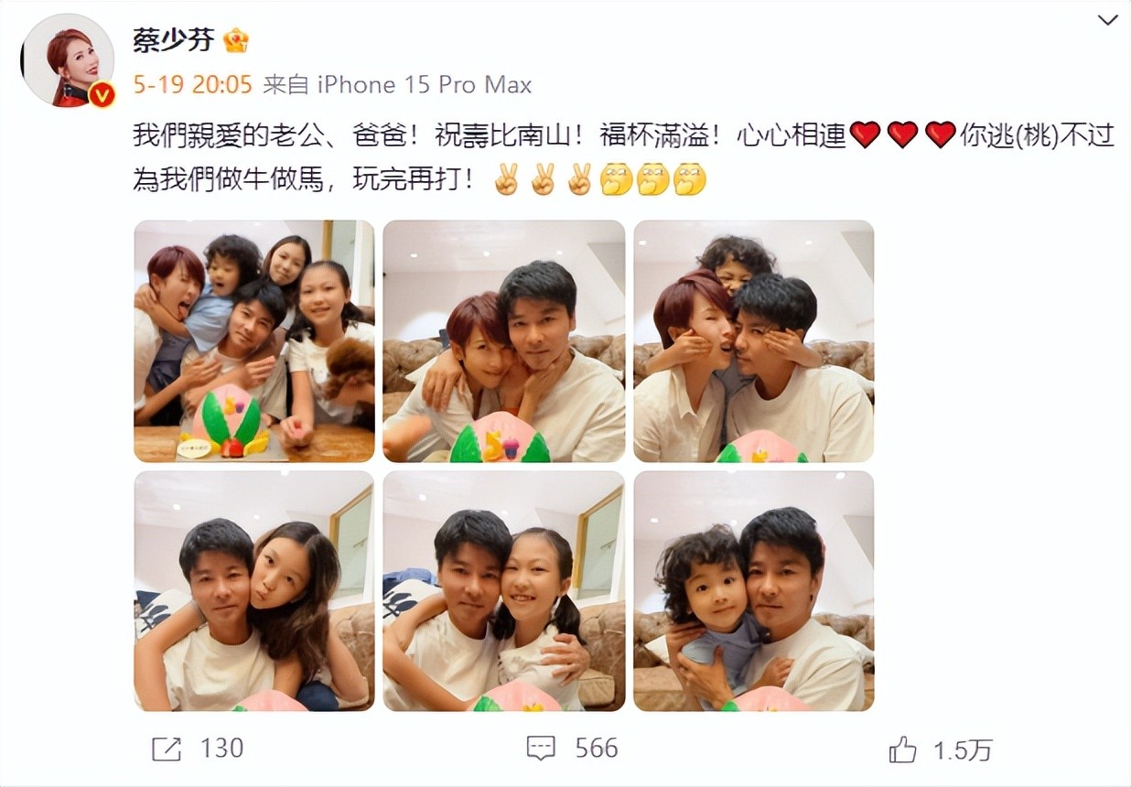Viewport: 1131px width, 787px height.
Task: Open the cheek-kiss photo with child behind
Action: pos(754,341)
